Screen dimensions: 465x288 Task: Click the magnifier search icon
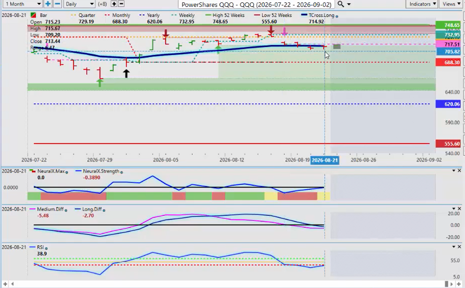[341, 4]
